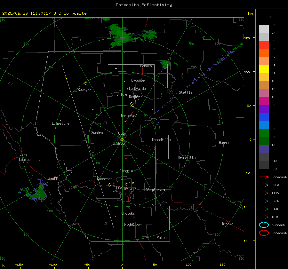Click the red forecast ellipse icon

(x=264, y=233)
